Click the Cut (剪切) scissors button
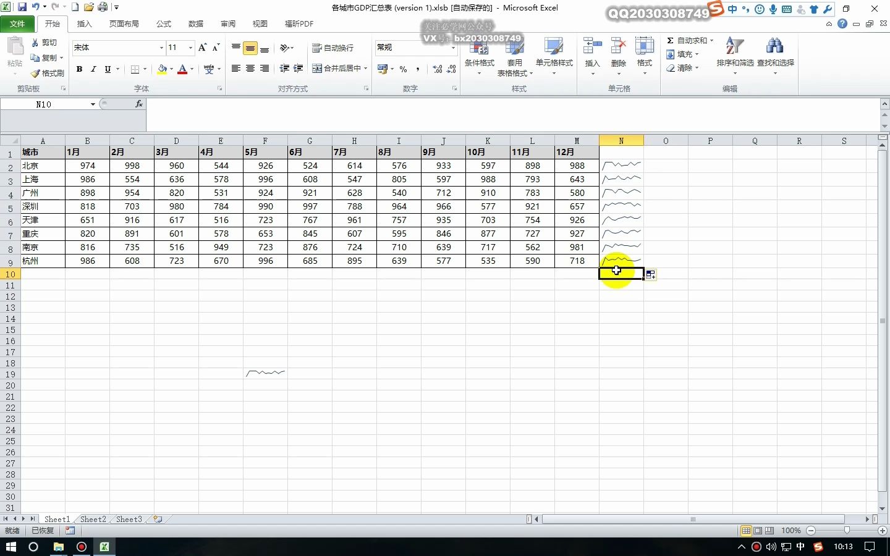 pos(44,42)
